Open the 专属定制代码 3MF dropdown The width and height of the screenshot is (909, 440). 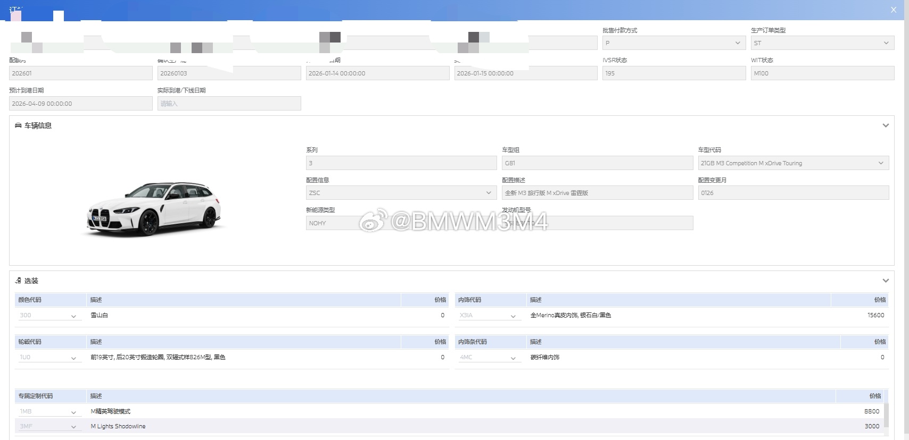(x=49, y=427)
